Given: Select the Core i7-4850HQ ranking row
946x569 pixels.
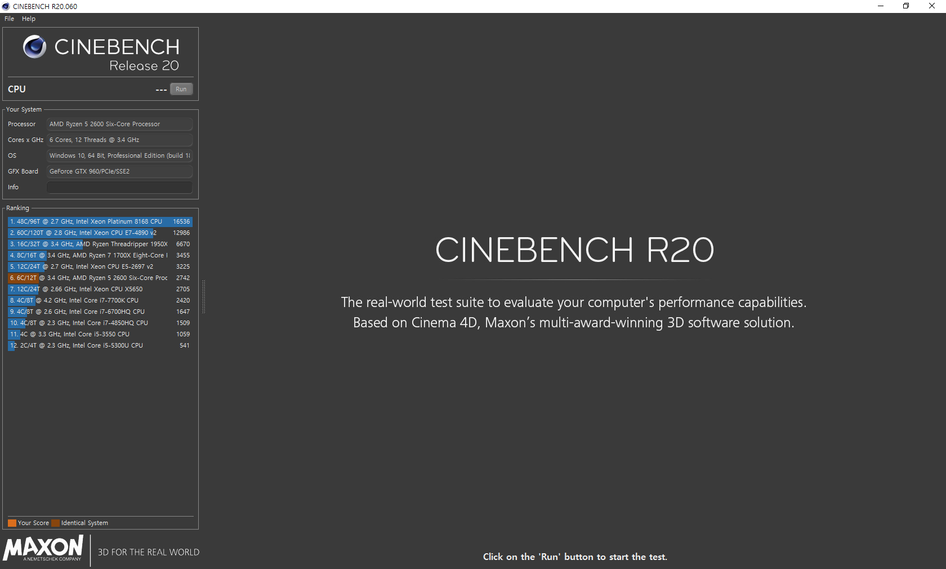Looking at the screenshot, I should click(100, 323).
